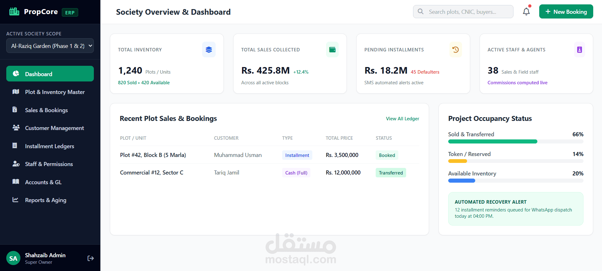Click the search magnifier icon
Image resolution: width=602 pixels, height=271 pixels.
point(421,12)
